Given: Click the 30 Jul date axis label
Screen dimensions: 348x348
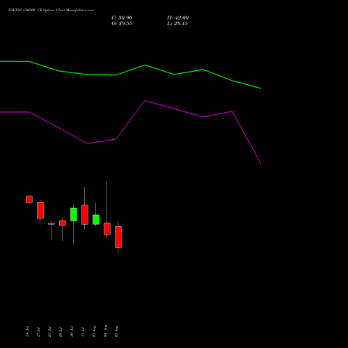Looking at the screenshot, I should [72, 332].
